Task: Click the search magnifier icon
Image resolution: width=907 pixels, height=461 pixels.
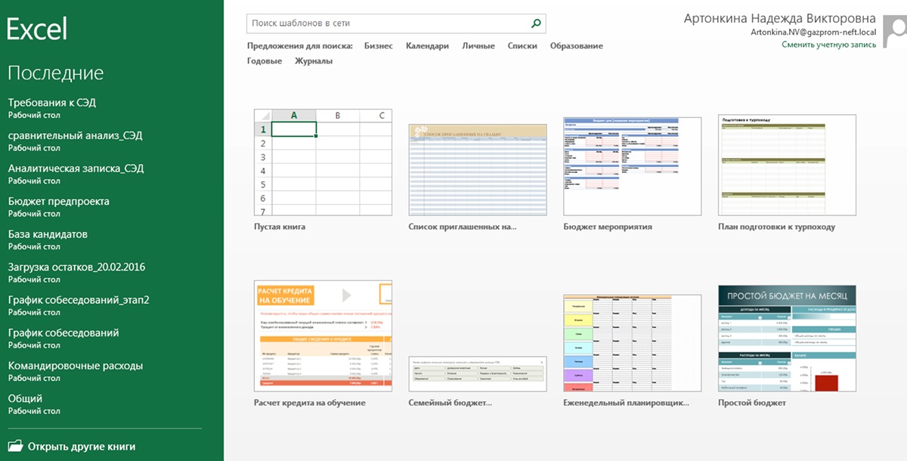Action: tap(536, 23)
